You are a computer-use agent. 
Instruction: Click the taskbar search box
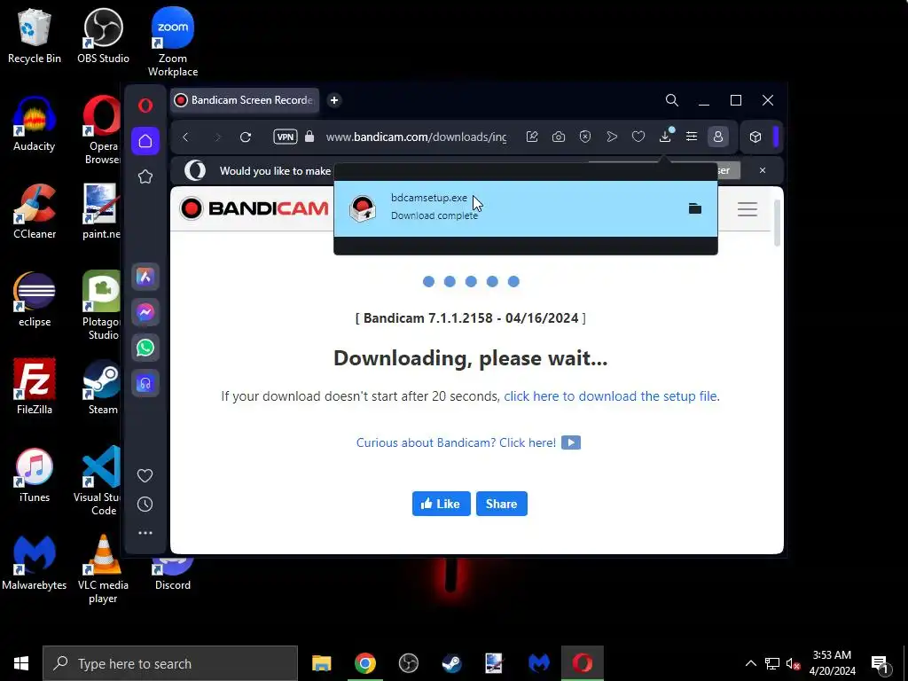[x=170, y=663]
